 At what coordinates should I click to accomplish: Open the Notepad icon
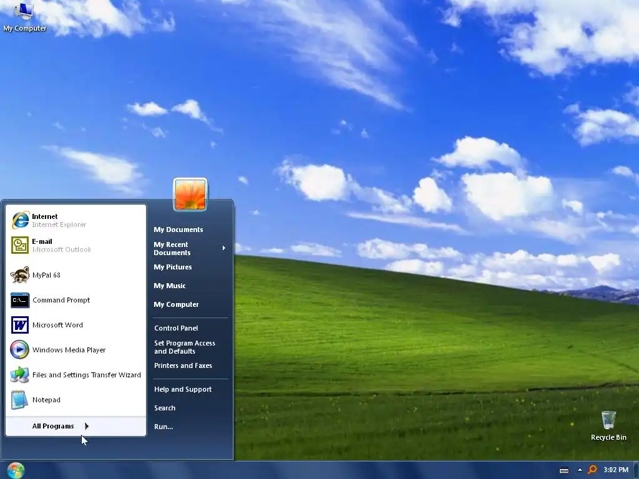(x=19, y=400)
